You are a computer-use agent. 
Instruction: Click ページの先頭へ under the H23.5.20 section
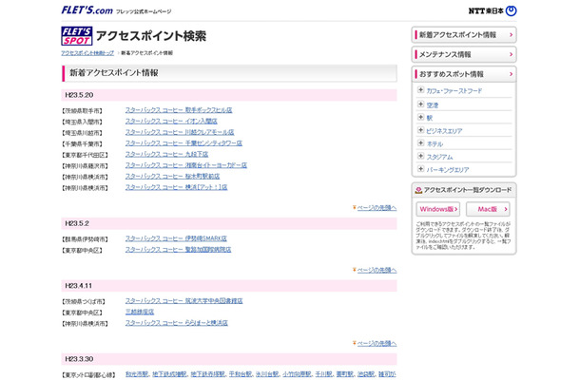click(375, 208)
